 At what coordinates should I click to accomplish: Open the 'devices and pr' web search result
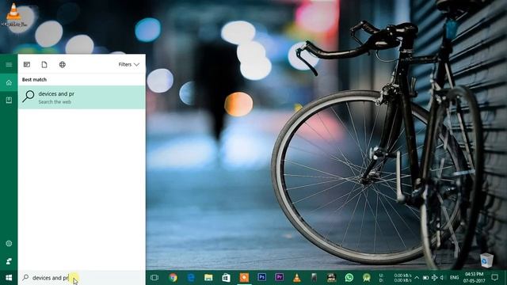tap(82, 97)
